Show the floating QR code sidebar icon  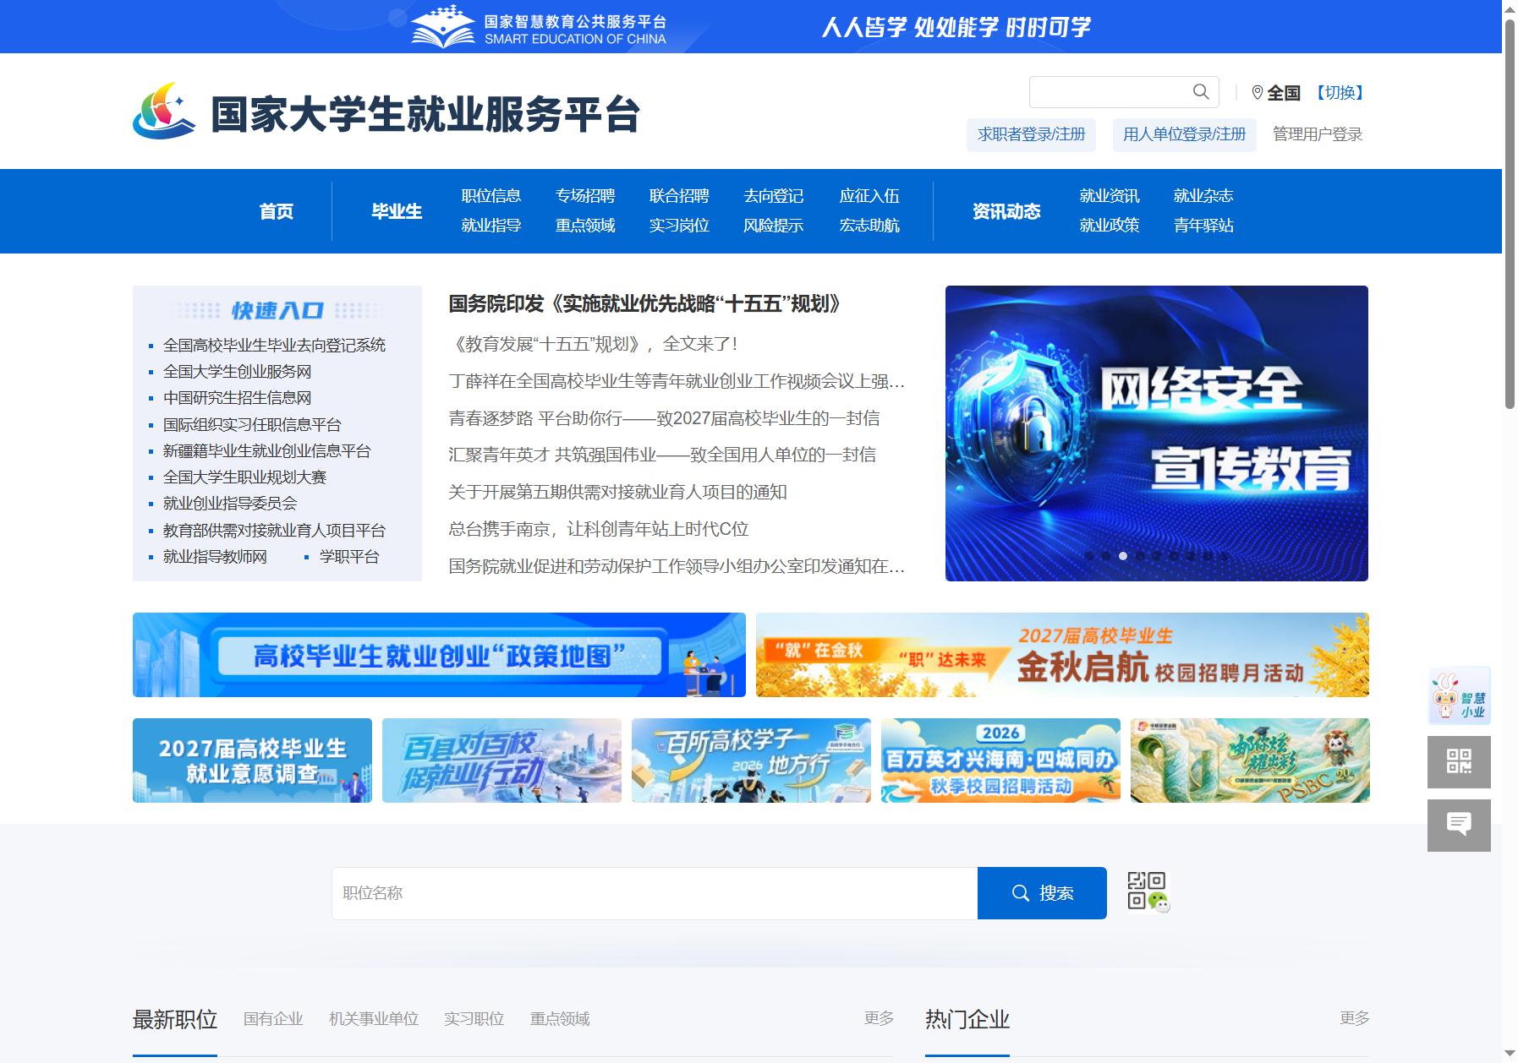pos(1459,761)
